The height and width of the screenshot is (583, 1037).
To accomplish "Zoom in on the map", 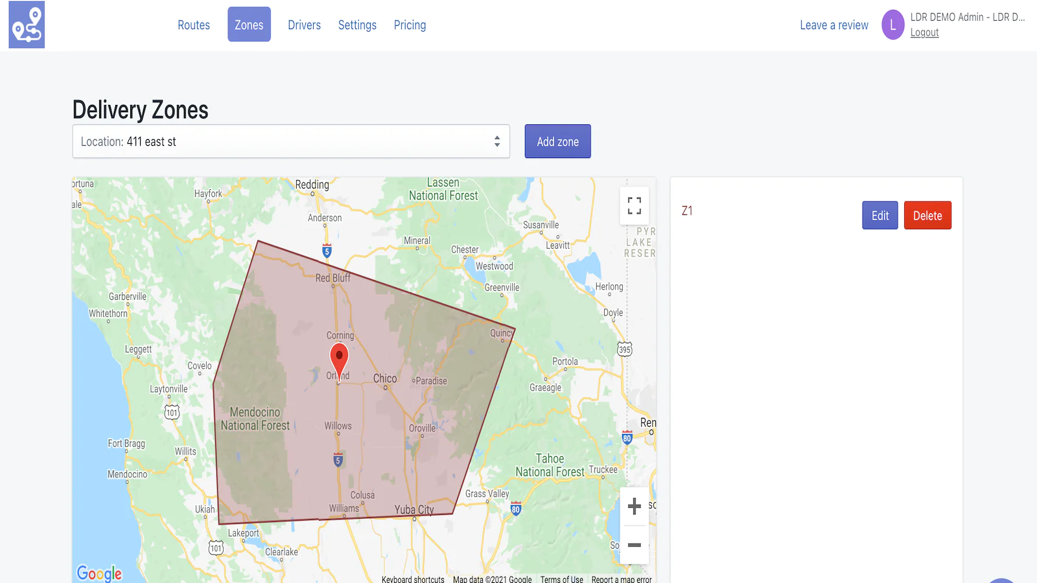I will pos(634,506).
